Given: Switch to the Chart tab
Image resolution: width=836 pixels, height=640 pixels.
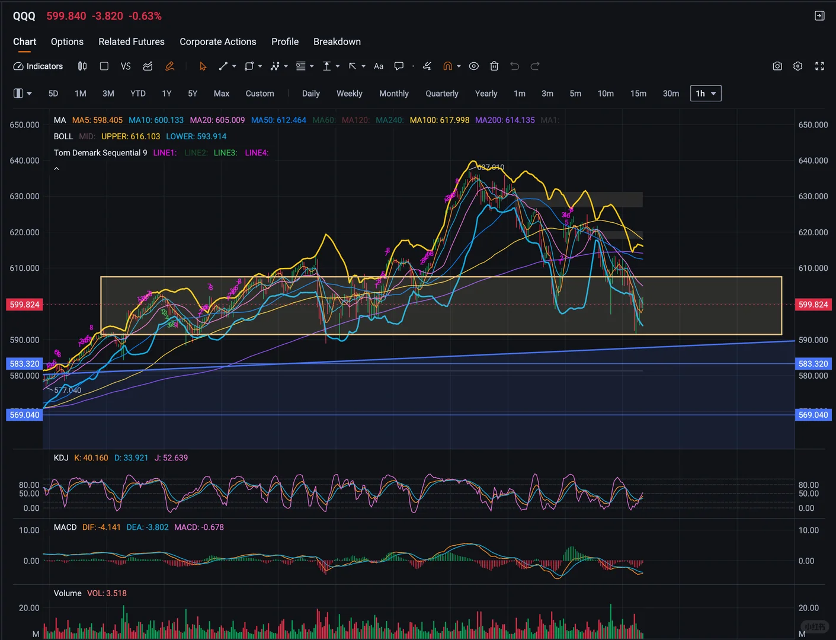Looking at the screenshot, I should point(25,41).
